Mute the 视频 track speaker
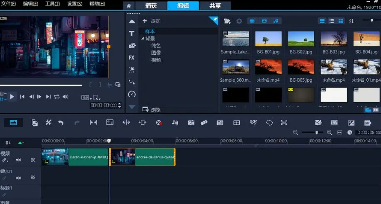Viewport: 381px width, 204px height. (x=18, y=160)
